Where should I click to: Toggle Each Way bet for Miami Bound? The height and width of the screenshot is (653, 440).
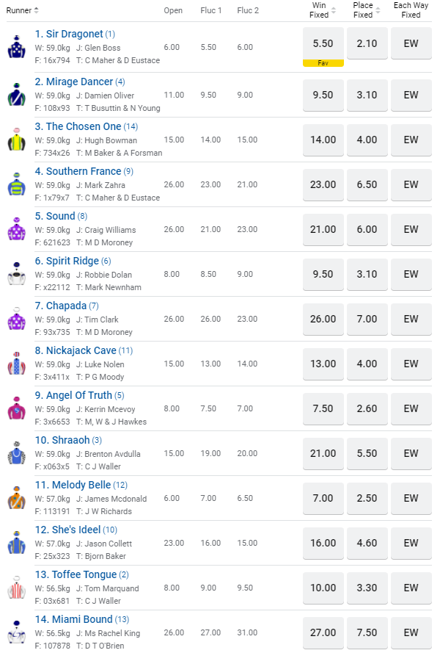(x=411, y=632)
